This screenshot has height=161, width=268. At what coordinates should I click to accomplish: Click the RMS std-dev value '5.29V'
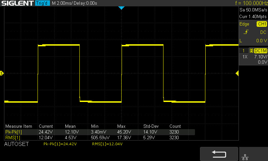pyautogui.click(x=149, y=138)
